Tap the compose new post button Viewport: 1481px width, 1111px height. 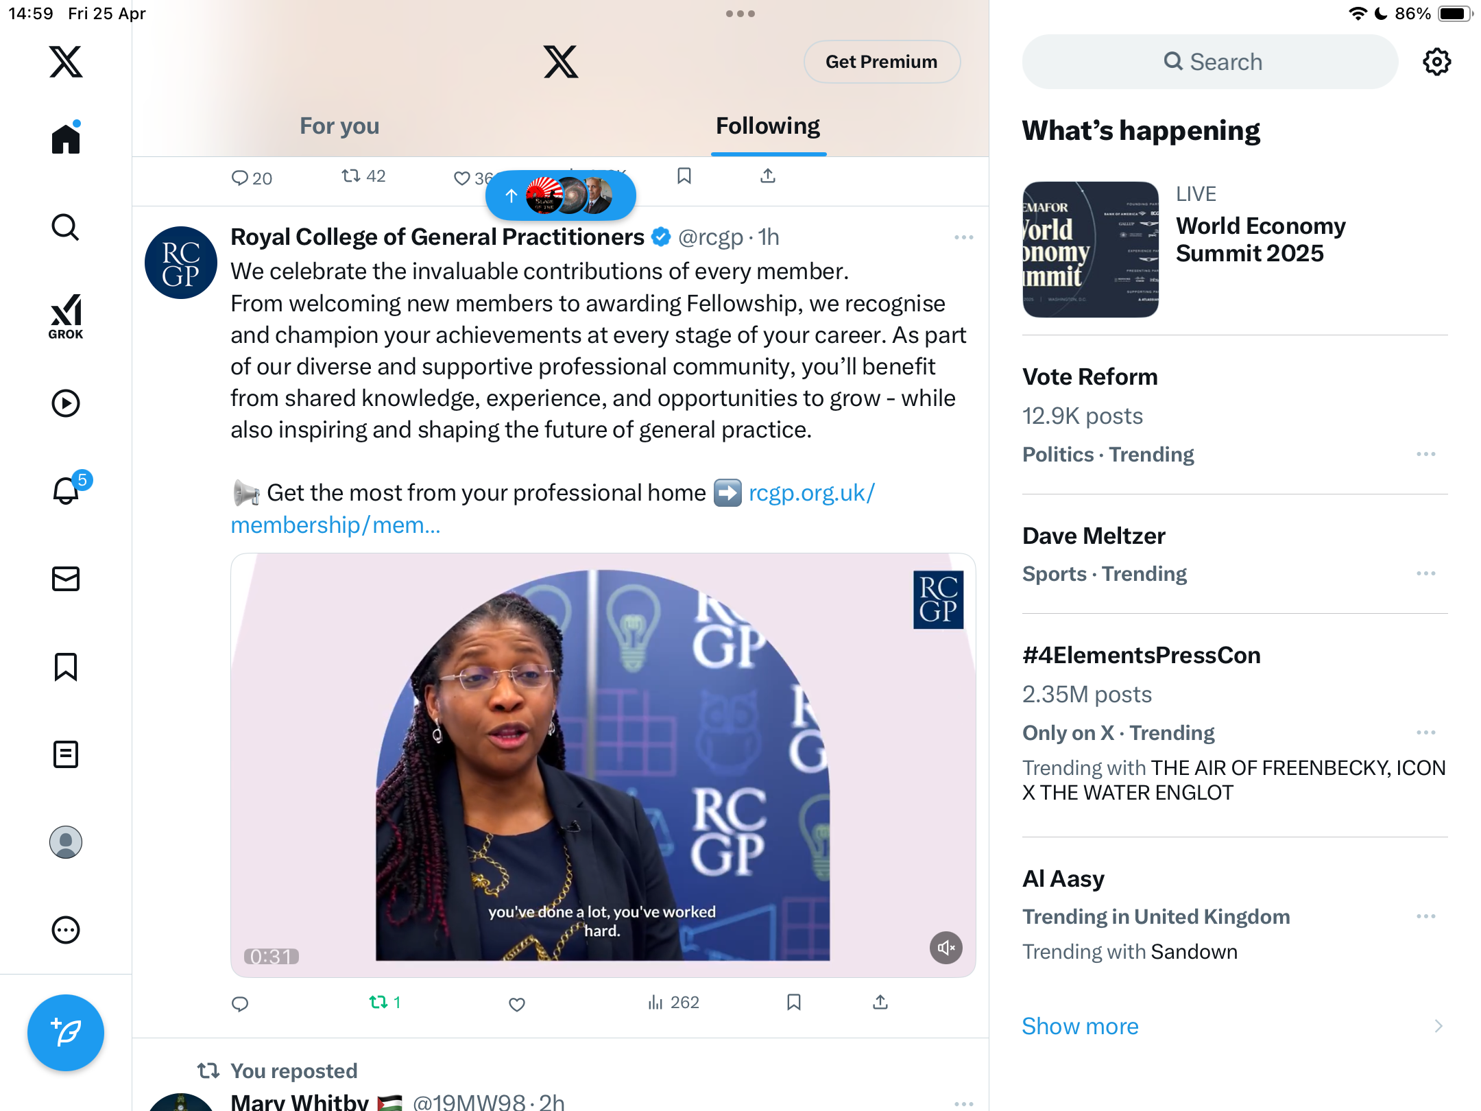pos(66,1032)
